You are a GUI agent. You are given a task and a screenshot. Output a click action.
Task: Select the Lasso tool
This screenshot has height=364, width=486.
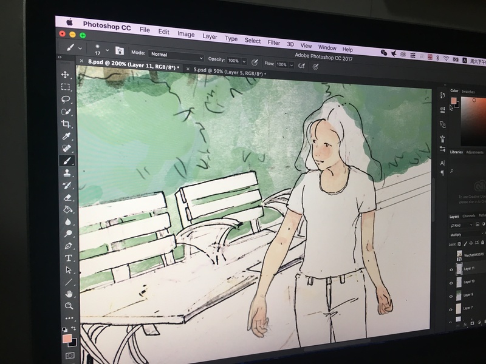pyautogui.click(x=66, y=99)
